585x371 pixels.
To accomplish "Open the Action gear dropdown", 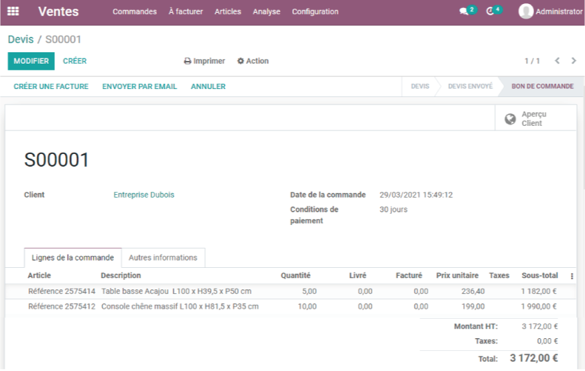I will 253,61.
